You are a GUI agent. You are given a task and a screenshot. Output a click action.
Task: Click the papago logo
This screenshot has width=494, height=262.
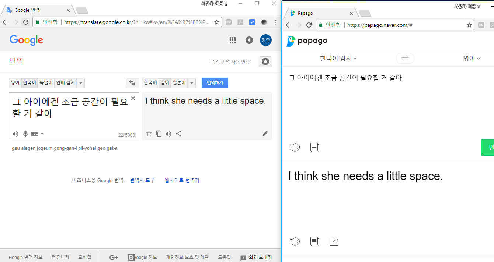click(x=307, y=41)
